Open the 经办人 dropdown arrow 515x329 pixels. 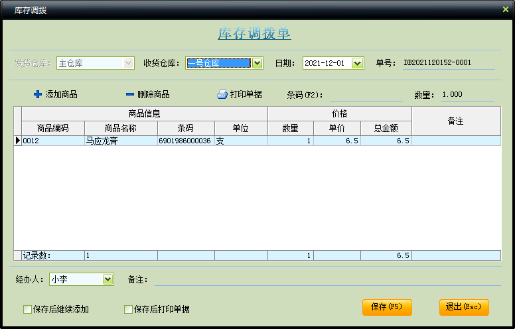click(x=108, y=279)
